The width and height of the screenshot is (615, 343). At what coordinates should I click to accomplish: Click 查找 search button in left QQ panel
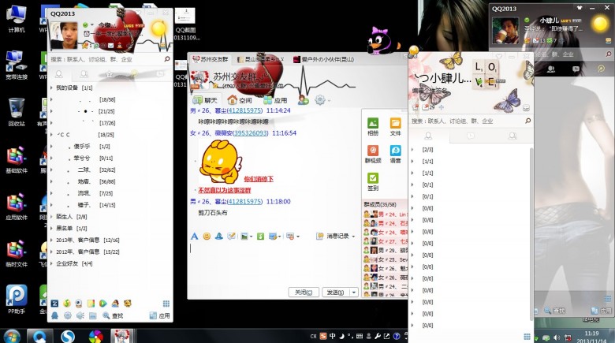(x=113, y=315)
